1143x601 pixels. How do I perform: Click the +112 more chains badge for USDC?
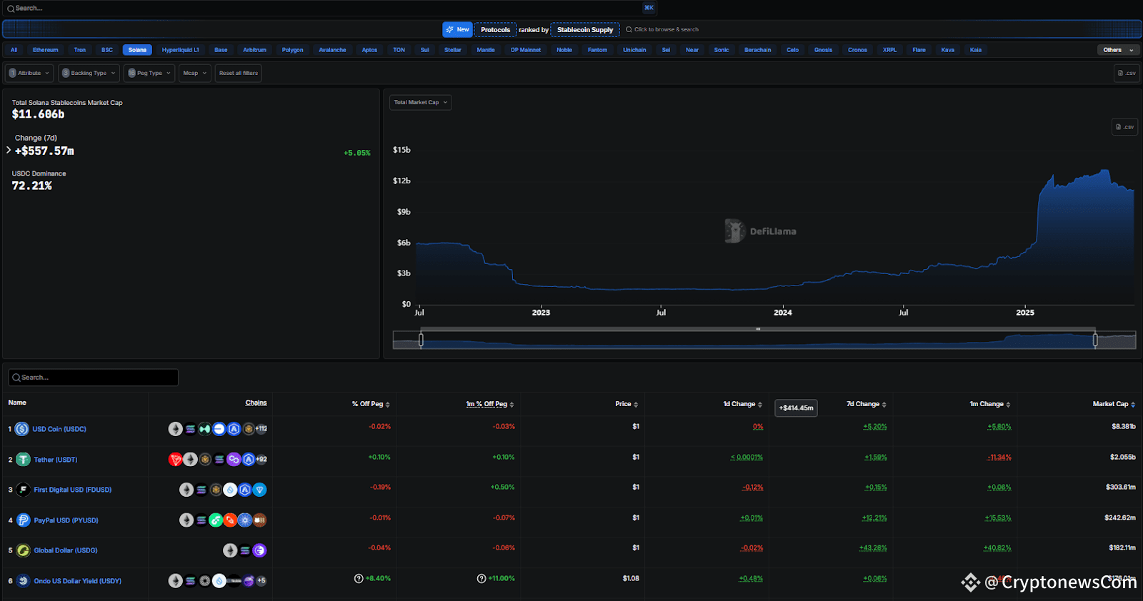(261, 429)
